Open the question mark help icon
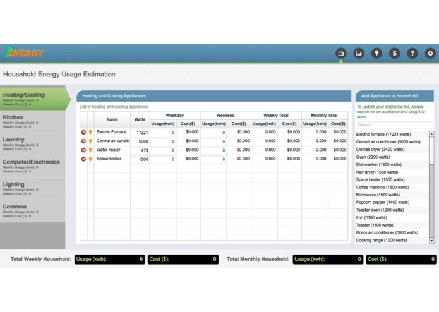This screenshot has height=312, width=439. coord(412,53)
